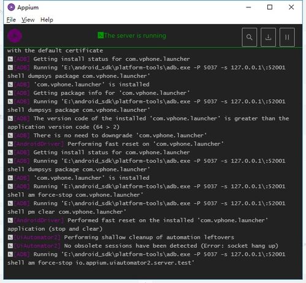Open the View menu
306x283 pixels.
pos(28,20)
